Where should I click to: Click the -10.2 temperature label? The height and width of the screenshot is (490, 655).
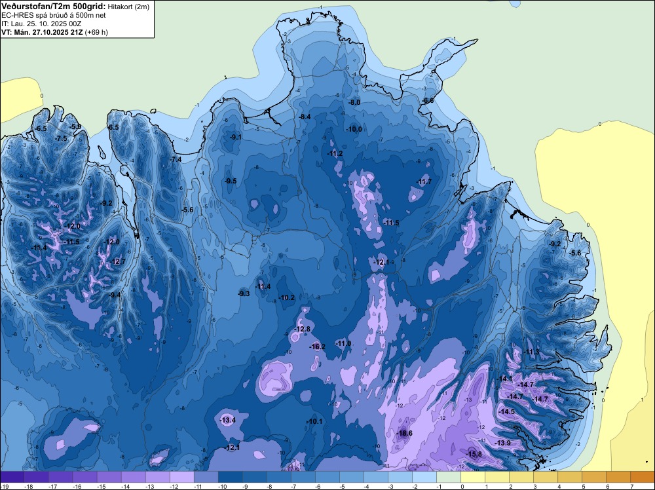click(287, 298)
